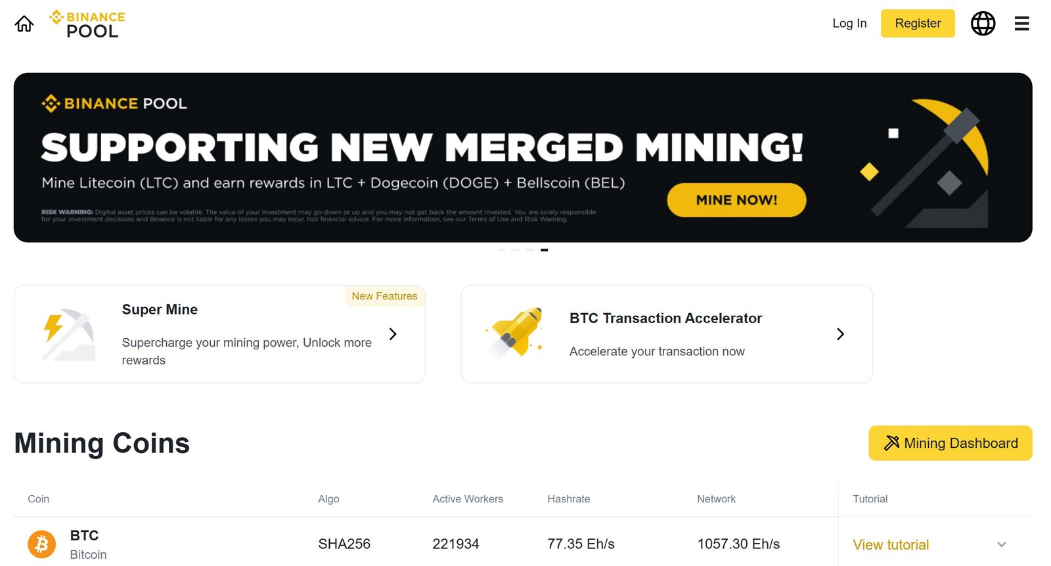This screenshot has height=566, width=1051.
Task: Select the last carousel indicator dot
Action: [544, 250]
